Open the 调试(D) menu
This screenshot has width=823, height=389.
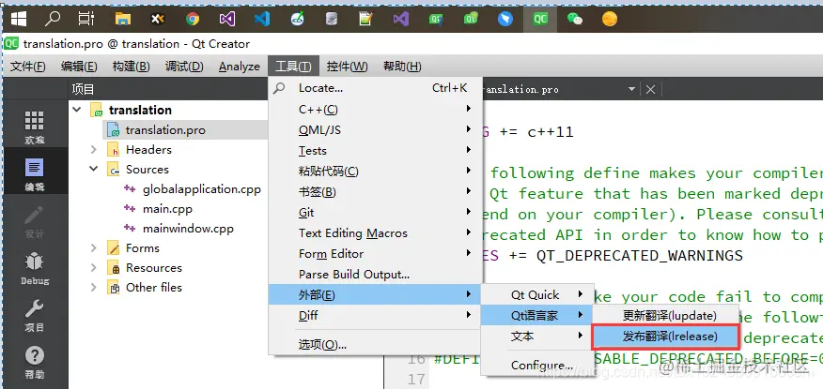(184, 67)
